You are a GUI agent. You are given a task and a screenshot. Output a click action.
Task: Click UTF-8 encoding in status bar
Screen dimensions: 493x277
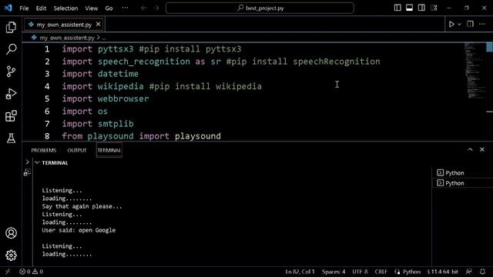tap(360, 272)
